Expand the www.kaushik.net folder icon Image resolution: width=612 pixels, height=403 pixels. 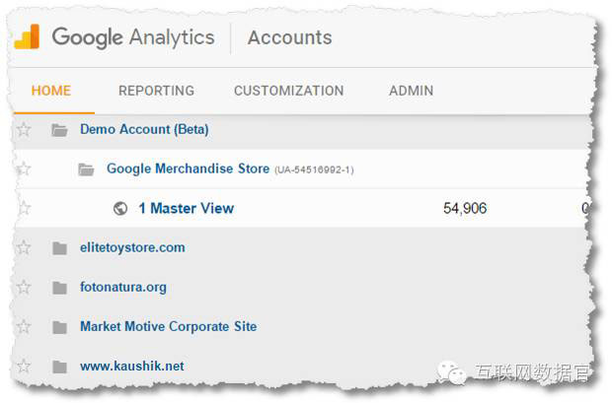coord(60,366)
